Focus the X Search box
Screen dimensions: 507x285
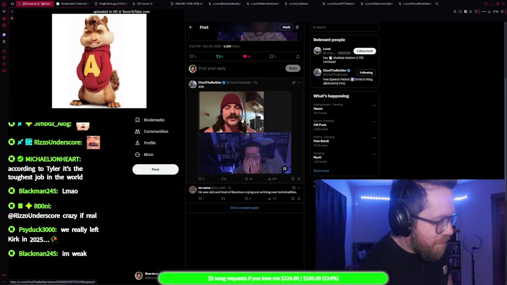coord(345,27)
